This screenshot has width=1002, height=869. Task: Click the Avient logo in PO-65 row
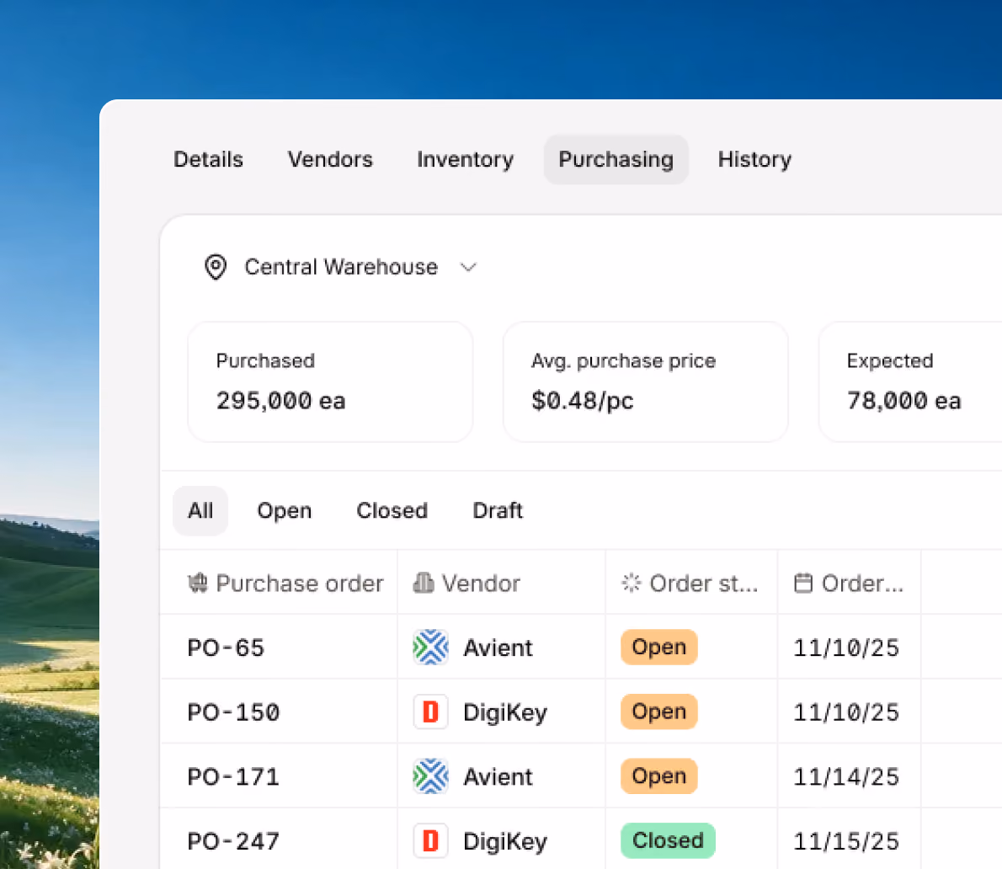click(431, 648)
